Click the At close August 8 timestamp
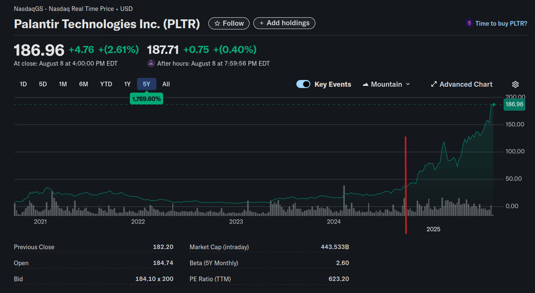 pyautogui.click(x=66, y=64)
